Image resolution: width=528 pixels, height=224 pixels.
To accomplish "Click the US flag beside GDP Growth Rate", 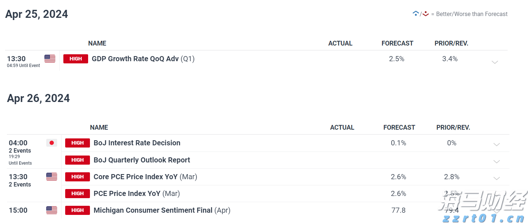I will click(50, 59).
